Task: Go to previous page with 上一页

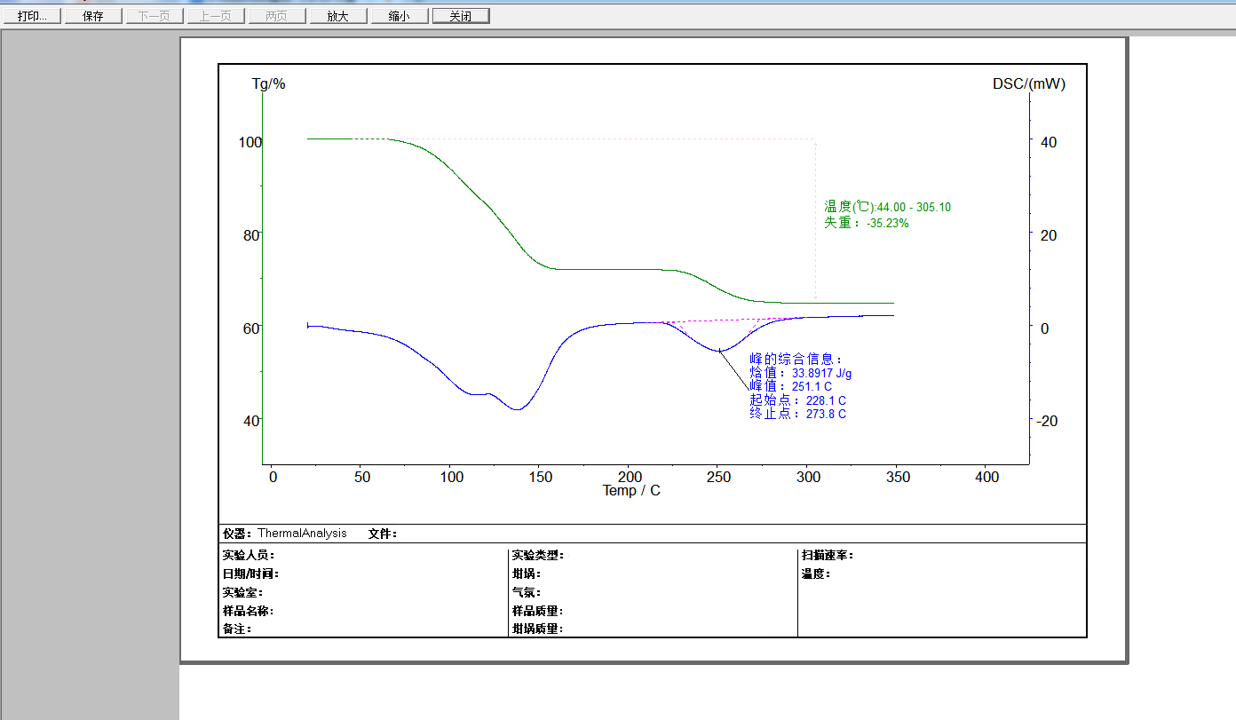Action: coord(216,16)
